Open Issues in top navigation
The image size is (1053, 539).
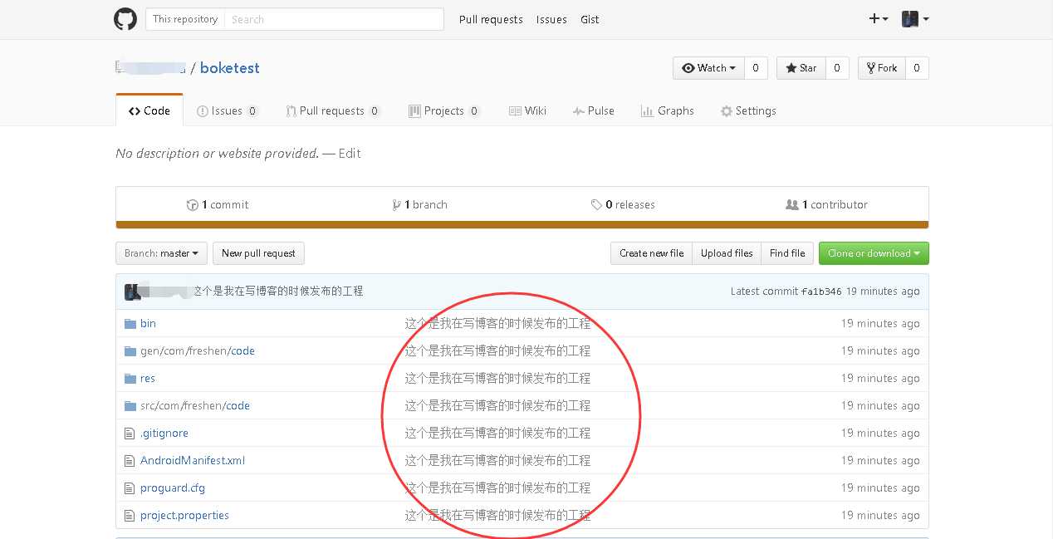pyautogui.click(x=551, y=19)
